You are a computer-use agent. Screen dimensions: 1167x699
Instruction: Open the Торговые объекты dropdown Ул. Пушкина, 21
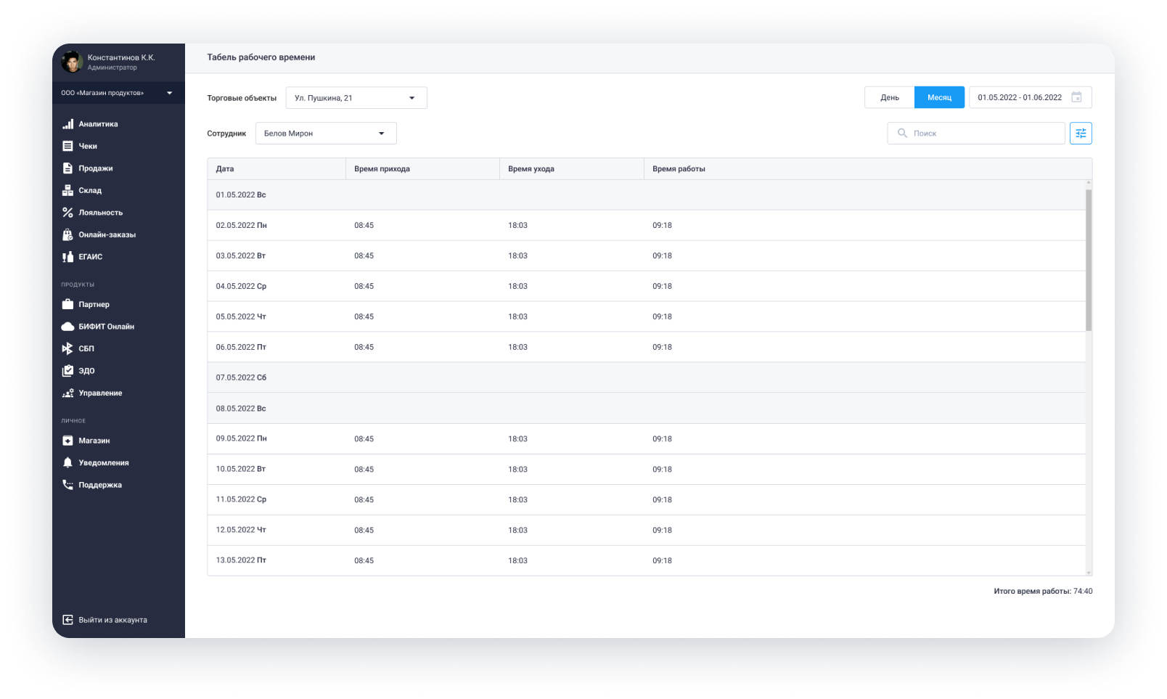pyautogui.click(x=356, y=98)
